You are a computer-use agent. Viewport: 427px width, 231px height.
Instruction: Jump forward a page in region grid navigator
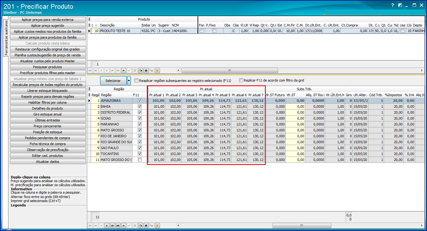pyautogui.click(x=113, y=226)
